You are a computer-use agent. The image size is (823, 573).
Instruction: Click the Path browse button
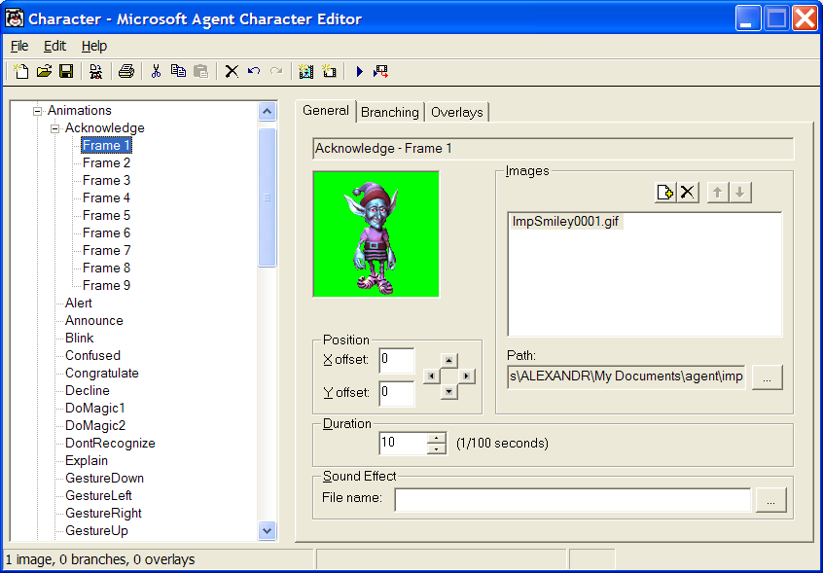[767, 376]
